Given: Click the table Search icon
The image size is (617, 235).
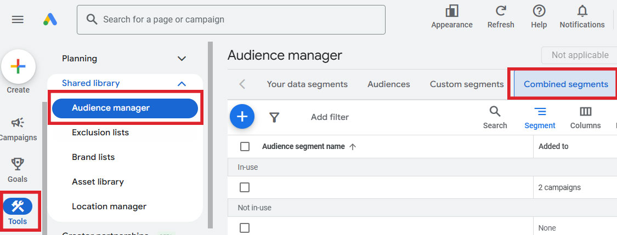Looking at the screenshot, I should (x=495, y=112).
